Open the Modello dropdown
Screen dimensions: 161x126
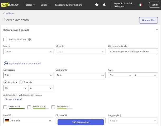80,51
